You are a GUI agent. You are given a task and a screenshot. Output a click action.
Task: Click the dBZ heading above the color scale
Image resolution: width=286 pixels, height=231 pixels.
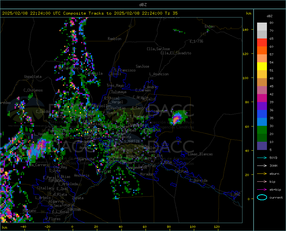click(269, 16)
